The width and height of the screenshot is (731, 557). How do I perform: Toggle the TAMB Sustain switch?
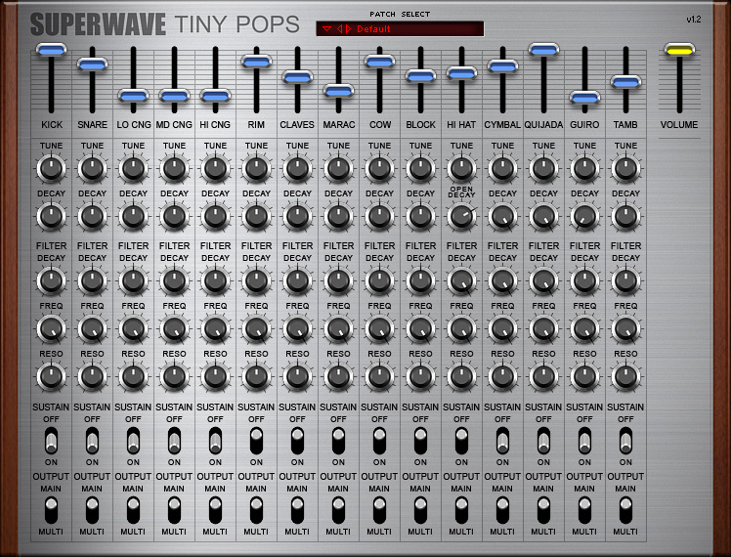click(625, 441)
